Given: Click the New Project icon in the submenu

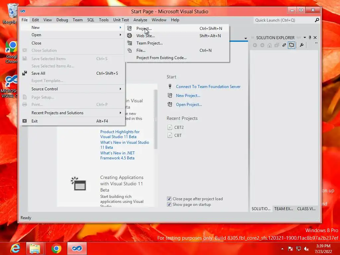Looking at the screenshot, I should click(129, 29).
